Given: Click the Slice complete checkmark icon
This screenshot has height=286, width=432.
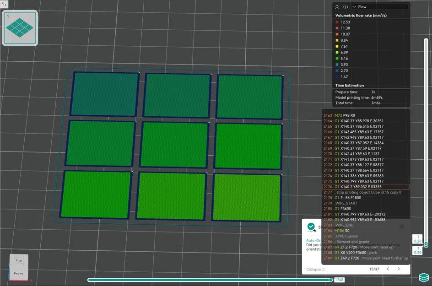Looking at the screenshot, I should (311, 227).
